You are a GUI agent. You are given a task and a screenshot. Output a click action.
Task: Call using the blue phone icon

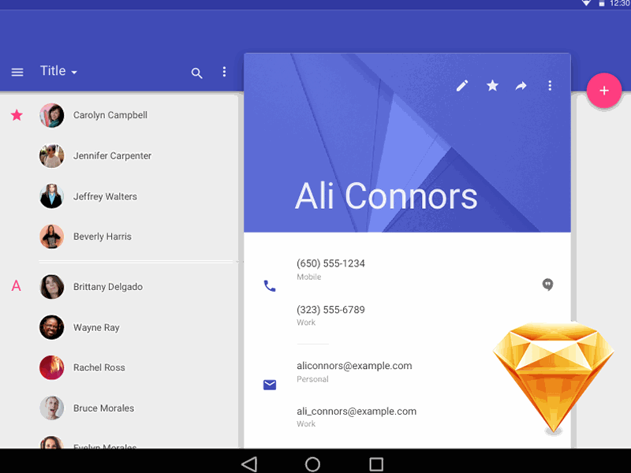[x=270, y=286]
